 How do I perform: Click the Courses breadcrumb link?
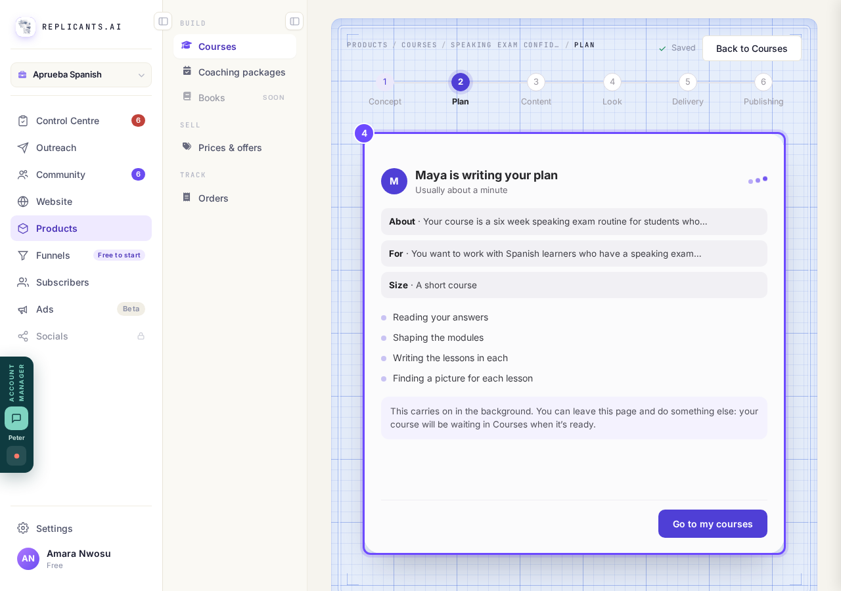(419, 45)
